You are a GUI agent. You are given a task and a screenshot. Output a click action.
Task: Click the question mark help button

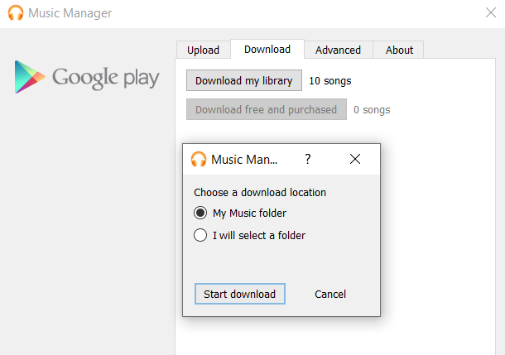click(x=308, y=160)
